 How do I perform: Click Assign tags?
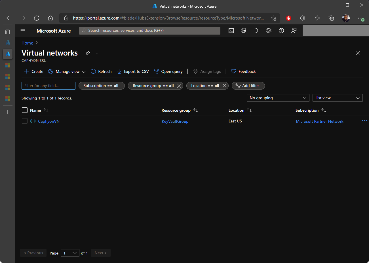[207, 71]
